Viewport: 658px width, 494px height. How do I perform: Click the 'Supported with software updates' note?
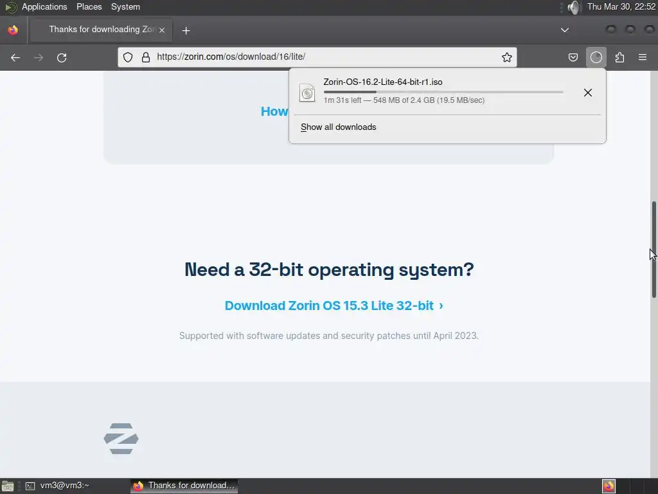pos(329,336)
